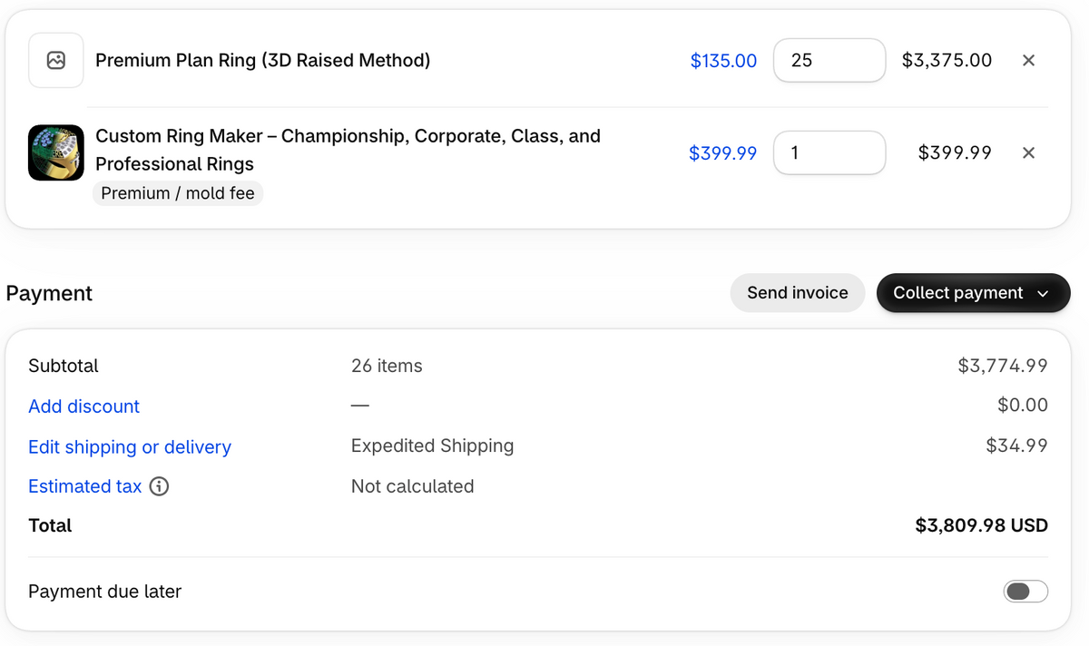Click the Payment section heading
1089x646 pixels.
pyautogui.click(x=49, y=293)
